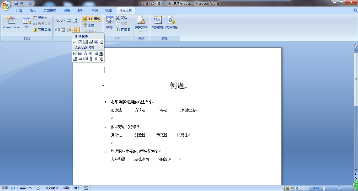Insert a combo box content control
The image size is (358, 191).
[75, 21]
